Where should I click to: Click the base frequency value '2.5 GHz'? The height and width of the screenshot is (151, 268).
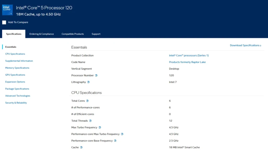coord(174,141)
